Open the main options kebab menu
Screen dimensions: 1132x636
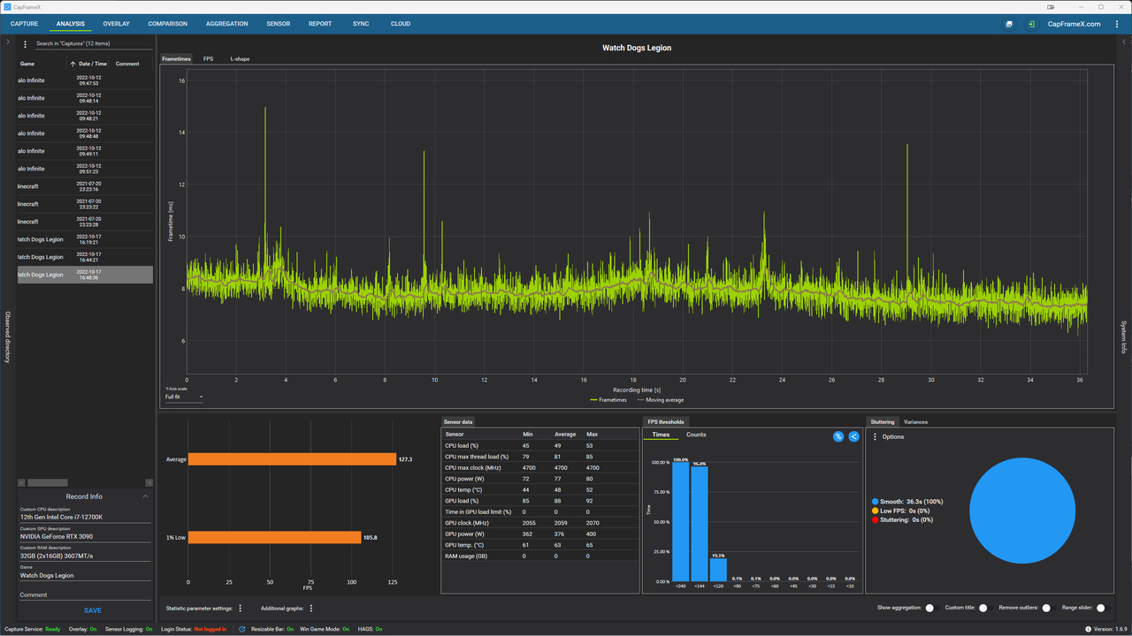[1117, 24]
